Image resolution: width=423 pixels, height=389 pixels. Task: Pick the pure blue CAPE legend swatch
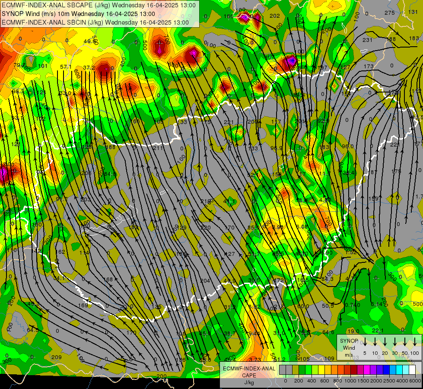386,370
